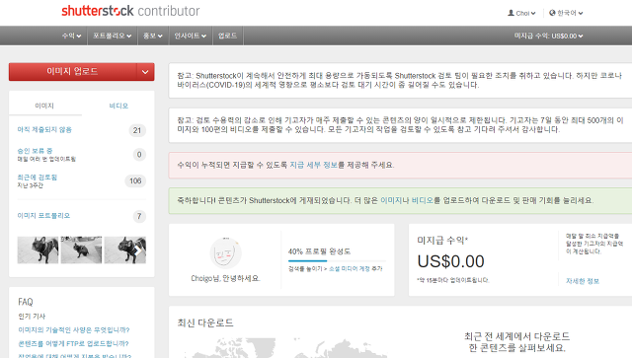Open the 이미지 포트폴리오 link
Screen dimensions: 632x358
[x=43, y=215]
